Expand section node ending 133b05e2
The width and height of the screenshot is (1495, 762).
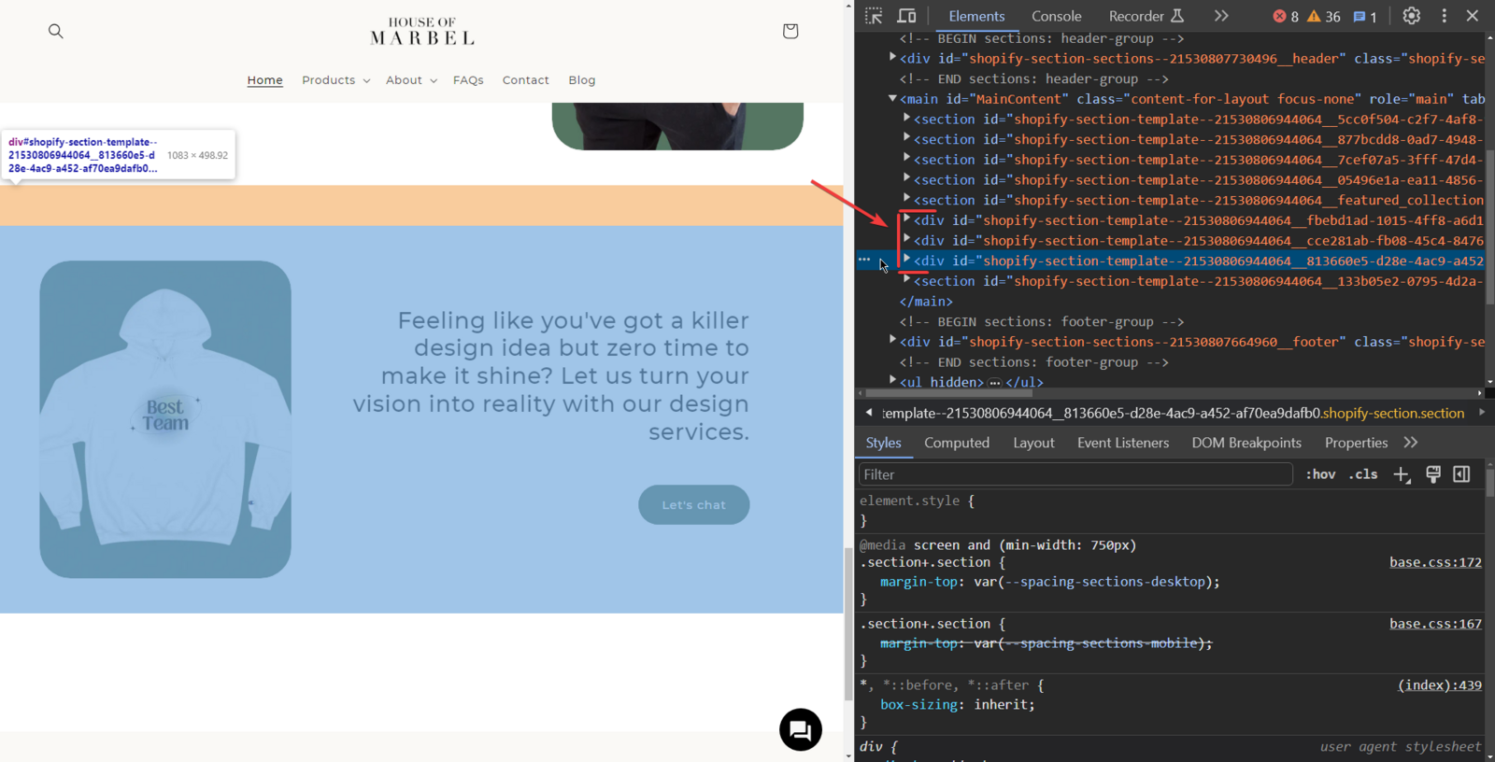coord(906,280)
